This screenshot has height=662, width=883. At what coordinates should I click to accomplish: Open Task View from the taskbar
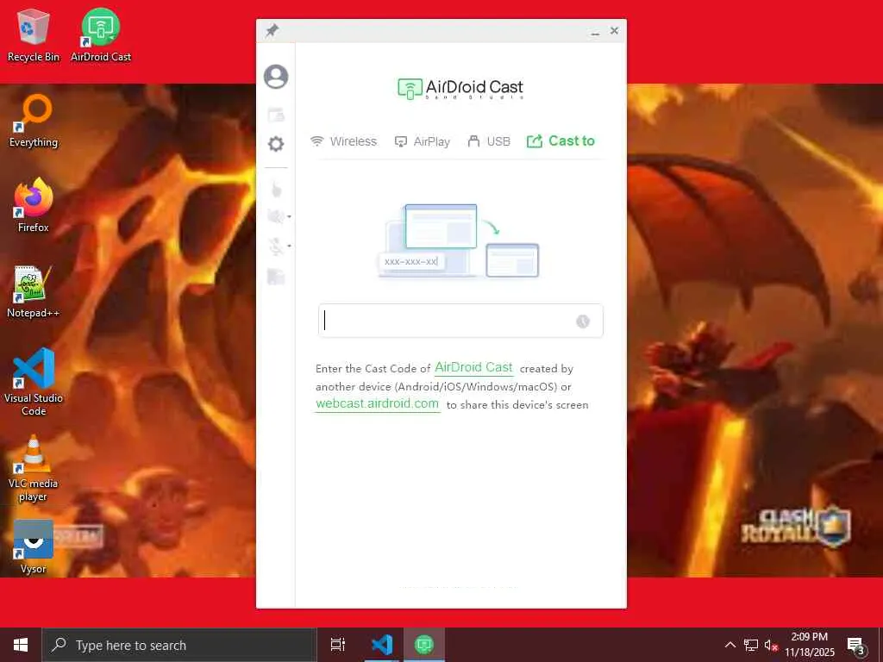[x=338, y=645]
